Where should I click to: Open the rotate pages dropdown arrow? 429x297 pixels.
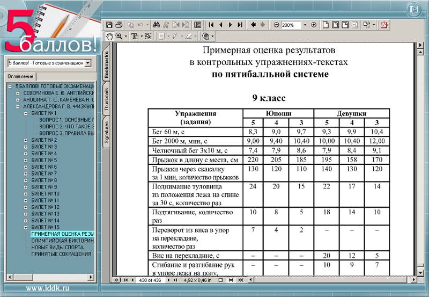click(x=374, y=25)
